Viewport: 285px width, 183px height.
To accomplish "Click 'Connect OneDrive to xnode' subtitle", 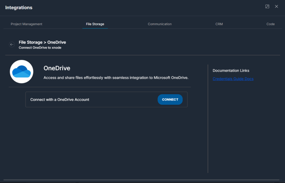I will point(40,48).
